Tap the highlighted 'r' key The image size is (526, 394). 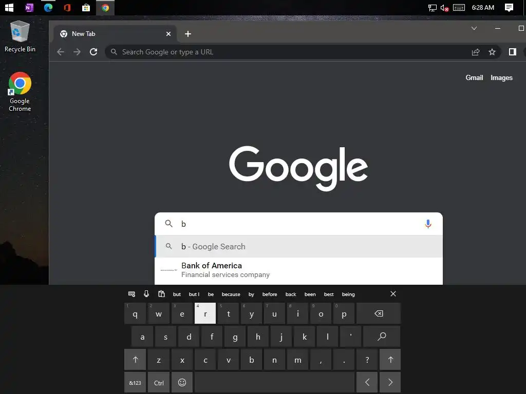tap(205, 313)
